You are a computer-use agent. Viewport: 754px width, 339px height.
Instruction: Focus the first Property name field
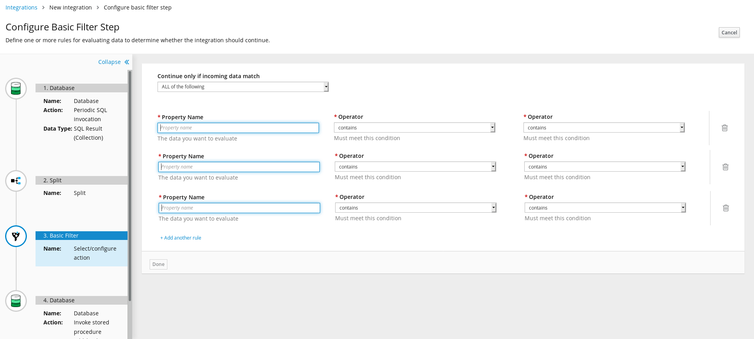238,128
